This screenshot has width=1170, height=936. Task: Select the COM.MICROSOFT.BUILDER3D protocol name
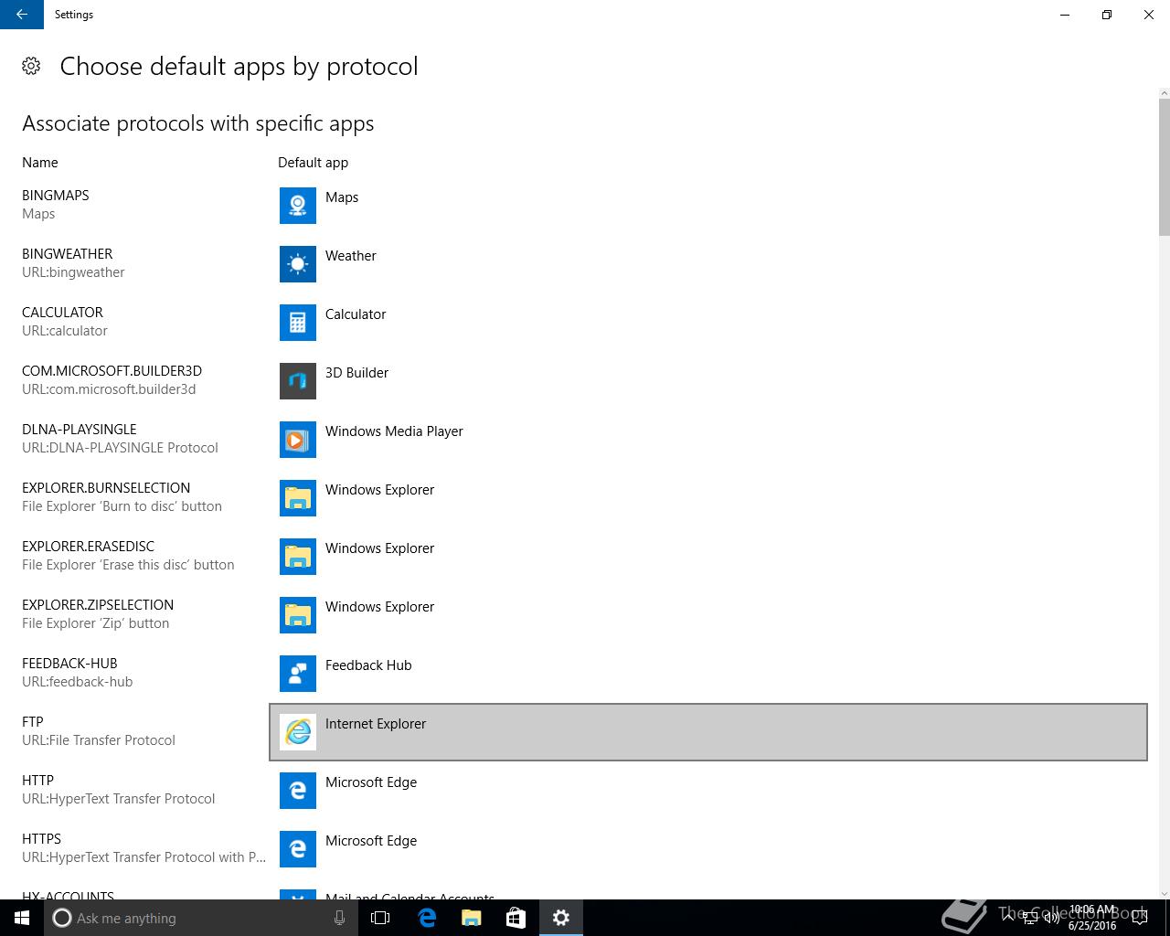click(112, 370)
